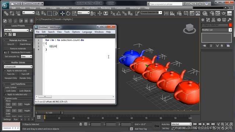Click the Remove materials button
Screen dimensions: 235x132
click(x=18, y=49)
